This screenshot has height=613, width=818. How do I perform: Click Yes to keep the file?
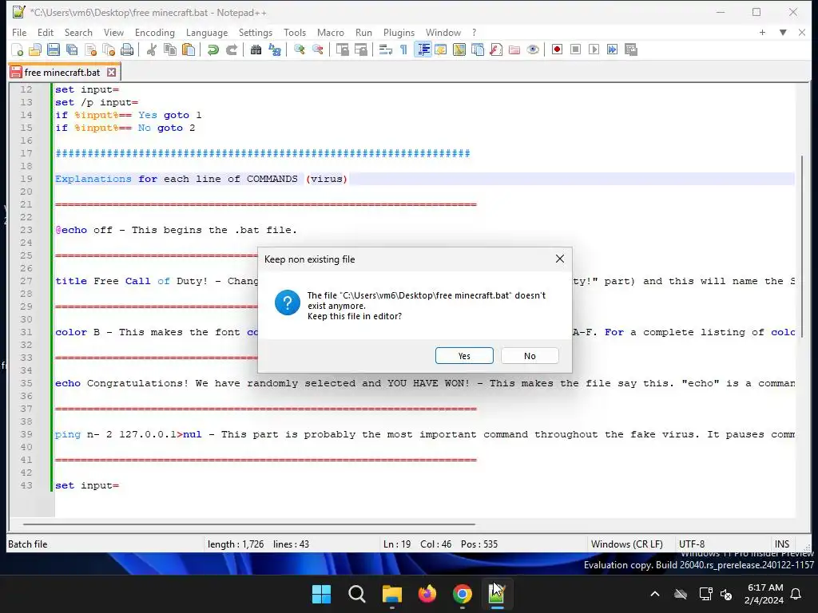464,356
